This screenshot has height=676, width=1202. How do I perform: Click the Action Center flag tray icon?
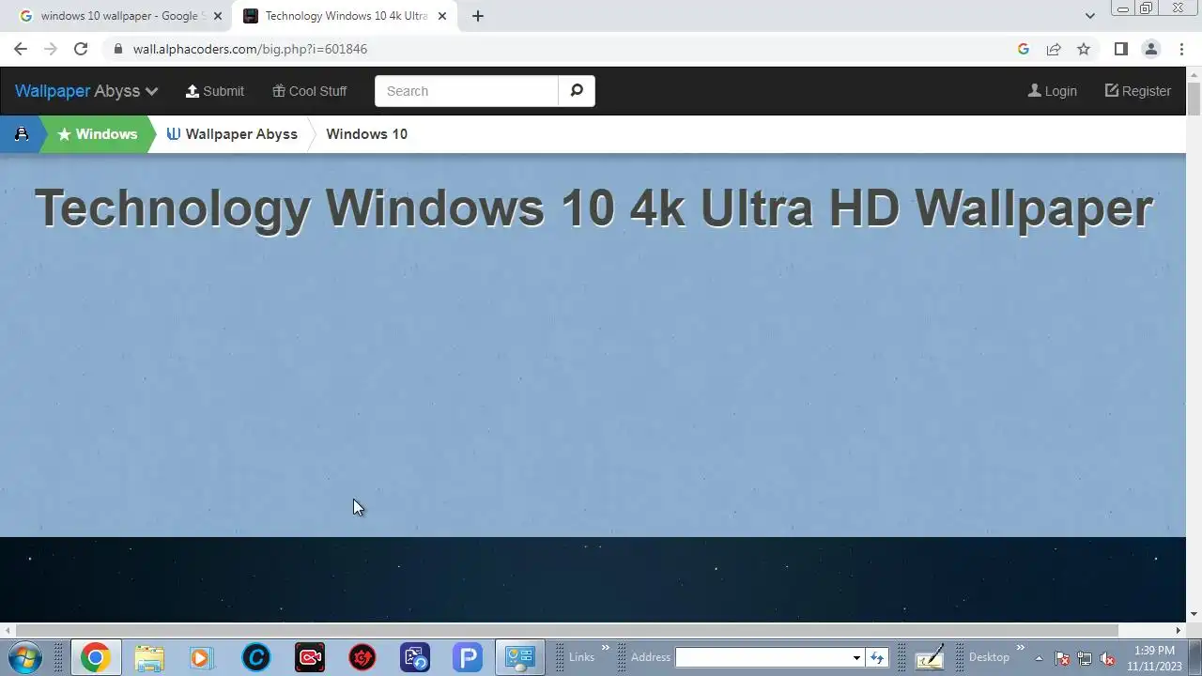tap(1062, 658)
